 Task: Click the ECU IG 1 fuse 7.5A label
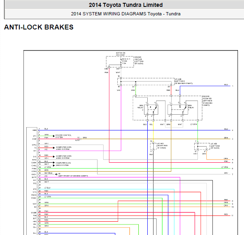(x=126, y=61)
